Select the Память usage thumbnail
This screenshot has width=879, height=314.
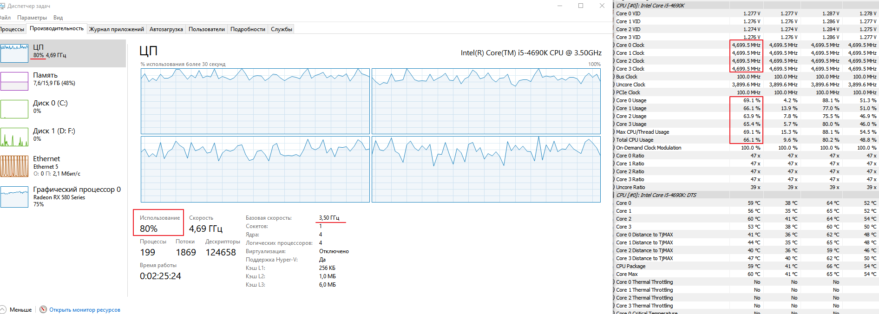[x=14, y=81]
